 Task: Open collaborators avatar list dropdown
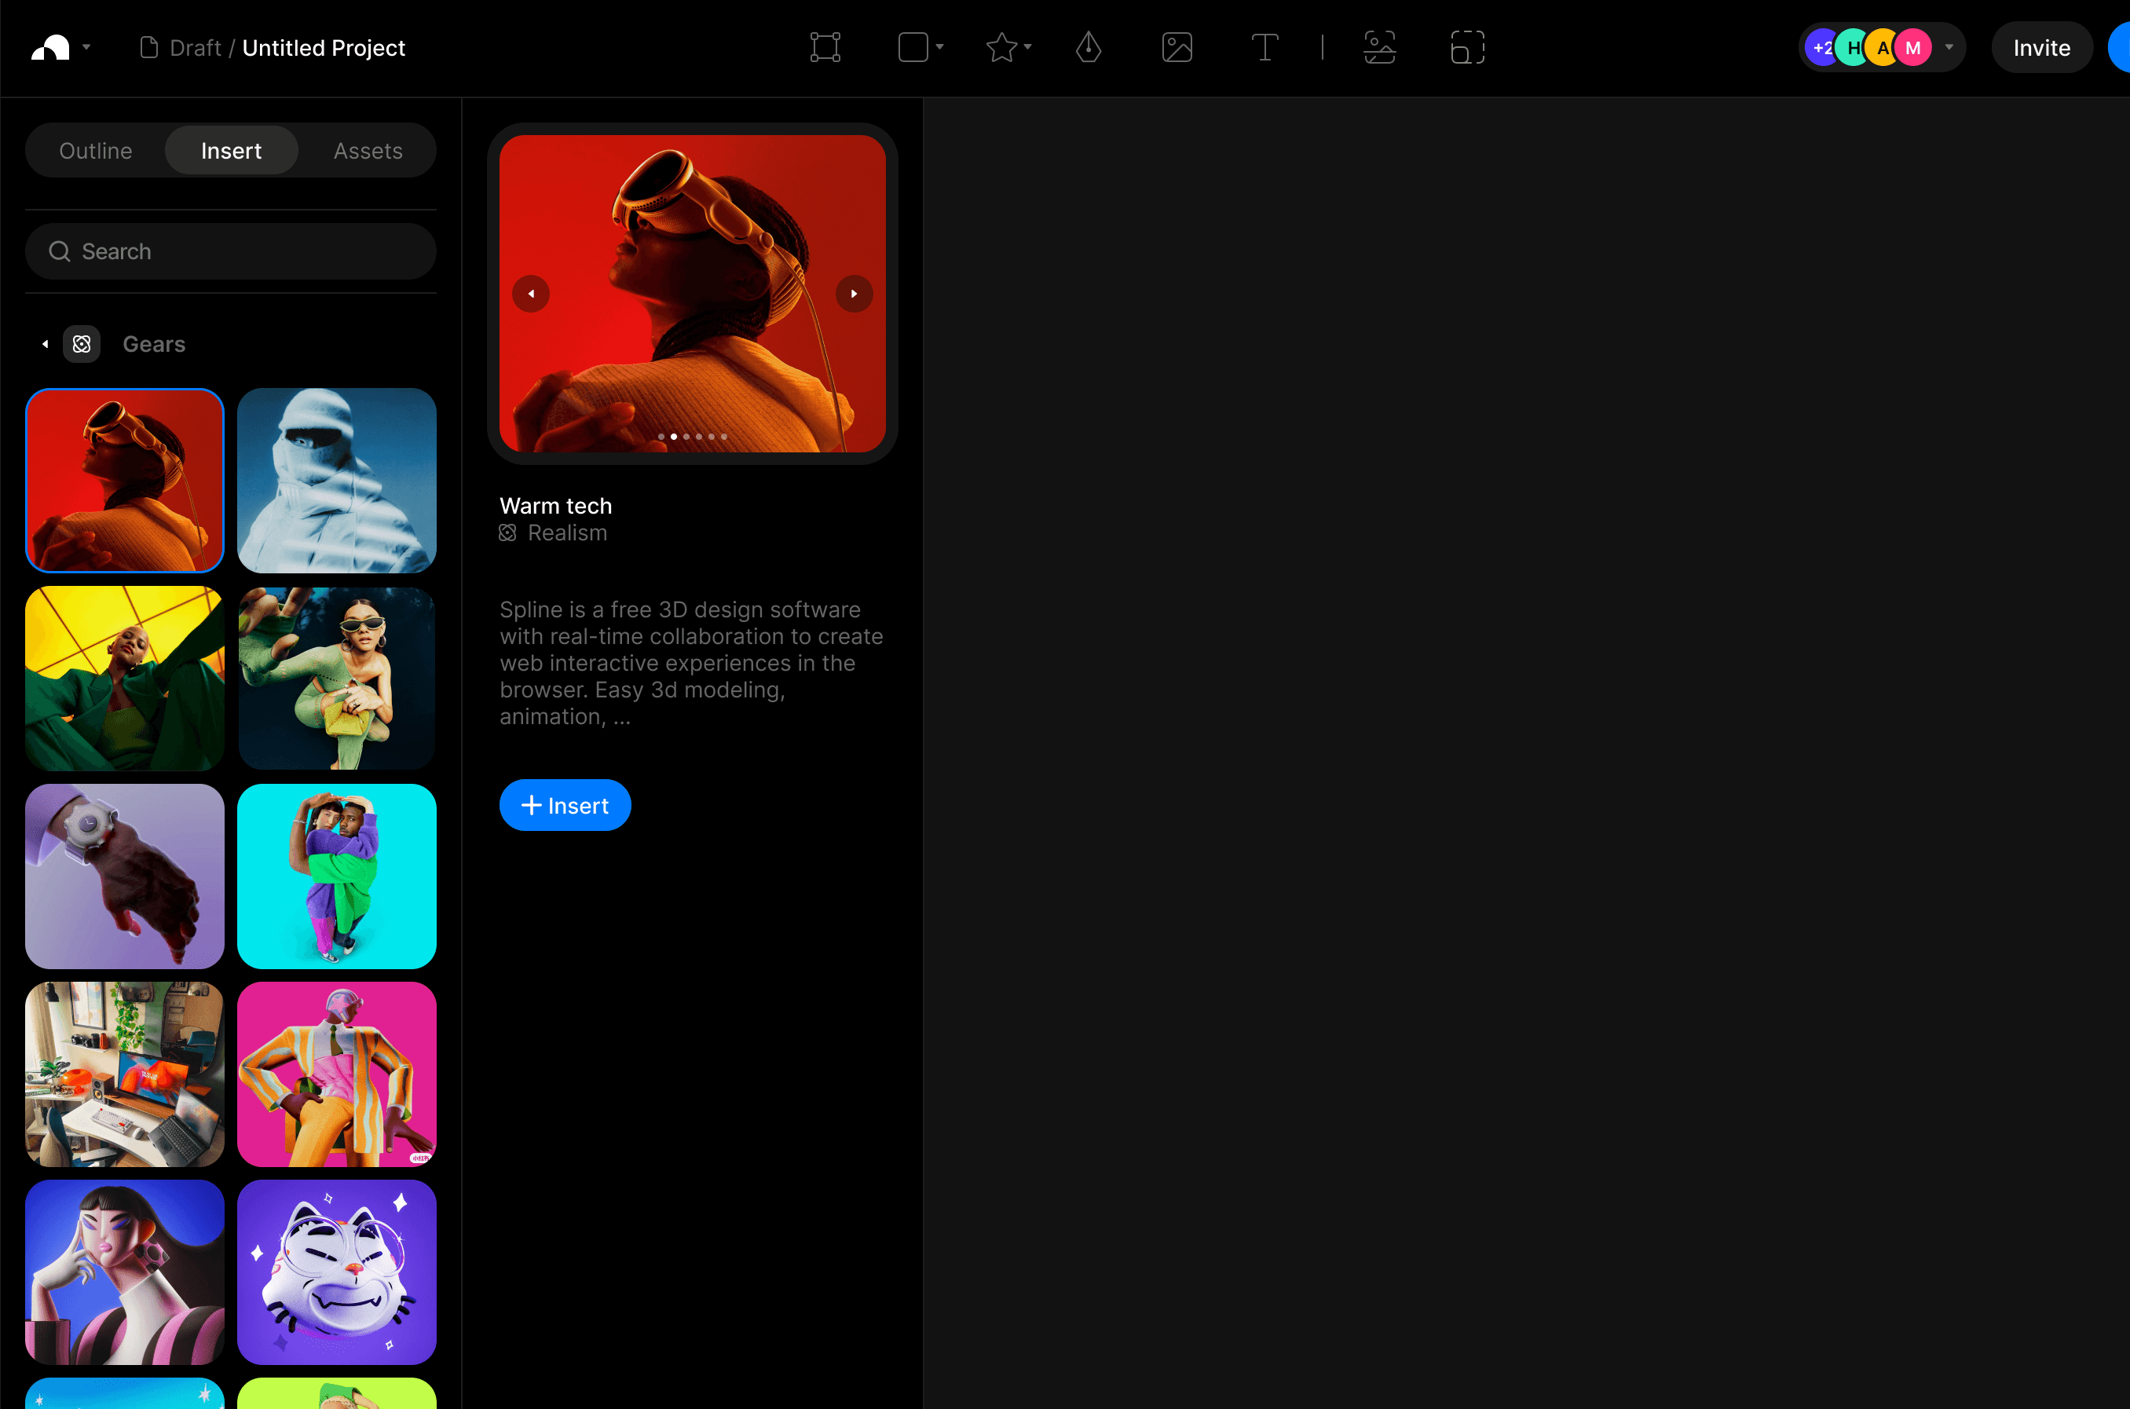1949,46
